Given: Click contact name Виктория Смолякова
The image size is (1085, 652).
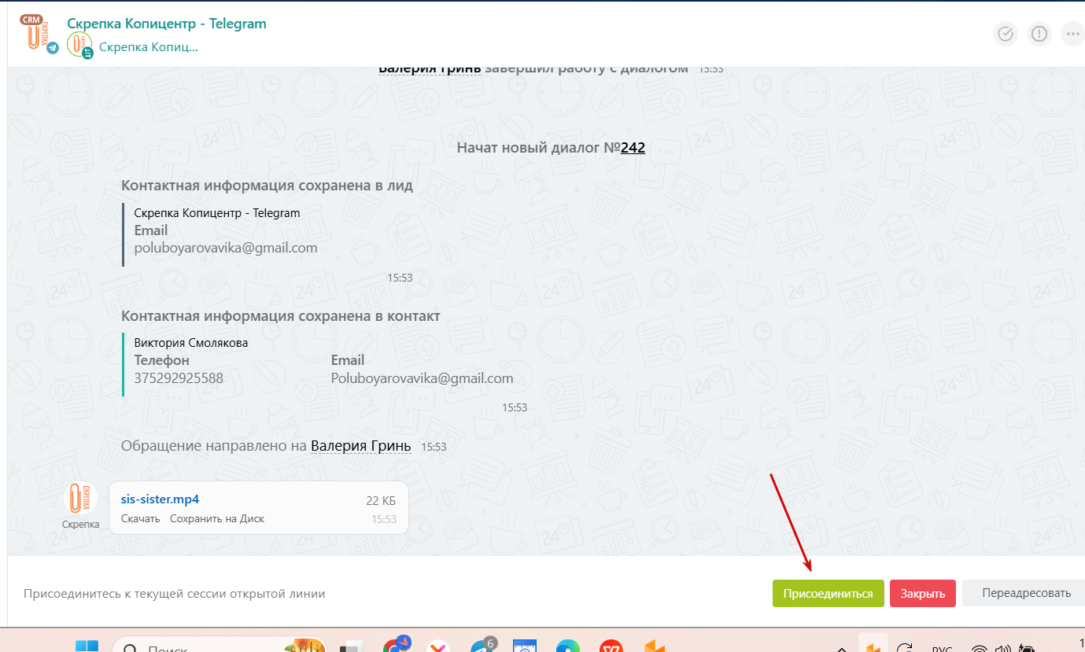Looking at the screenshot, I should pyautogui.click(x=191, y=343).
